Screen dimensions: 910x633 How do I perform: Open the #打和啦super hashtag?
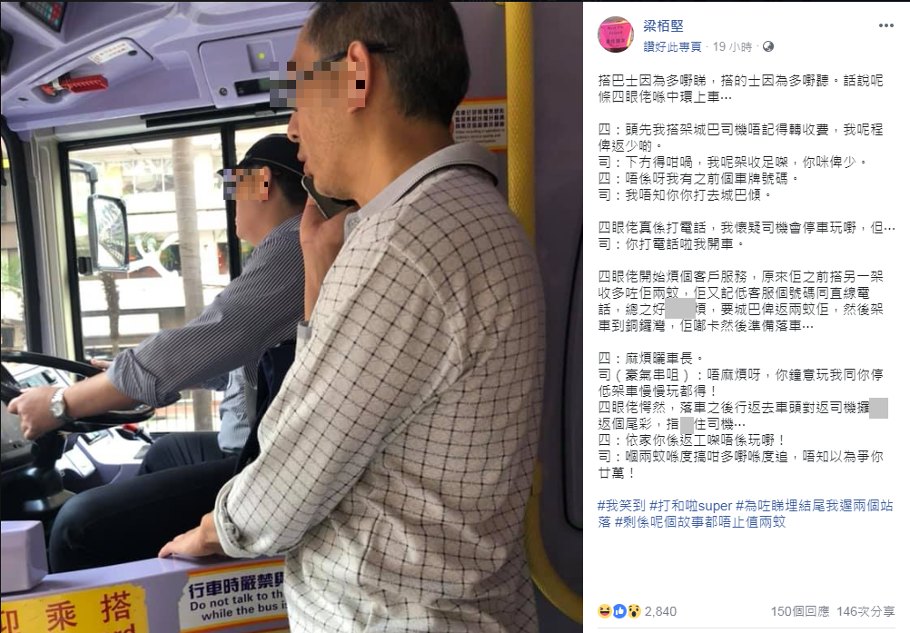point(690,505)
